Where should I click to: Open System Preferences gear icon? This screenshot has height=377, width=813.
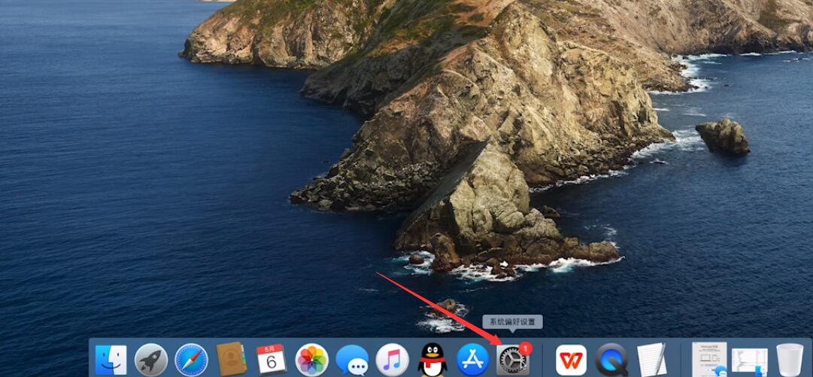click(x=514, y=360)
